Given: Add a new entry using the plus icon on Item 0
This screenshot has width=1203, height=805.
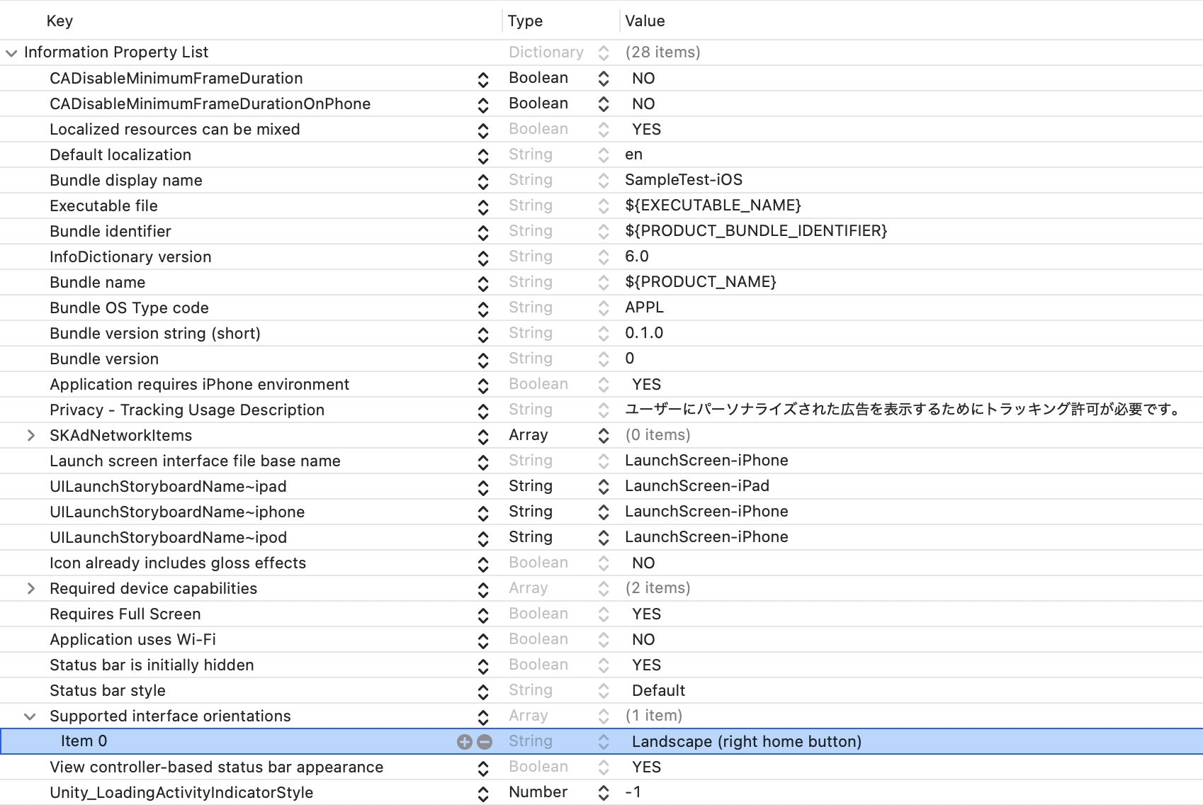Looking at the screenshot, I should [x=465, y=741].
